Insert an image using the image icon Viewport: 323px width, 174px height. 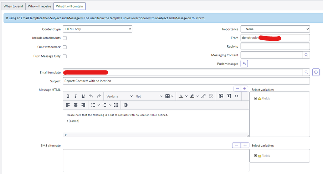click(221, 96)
